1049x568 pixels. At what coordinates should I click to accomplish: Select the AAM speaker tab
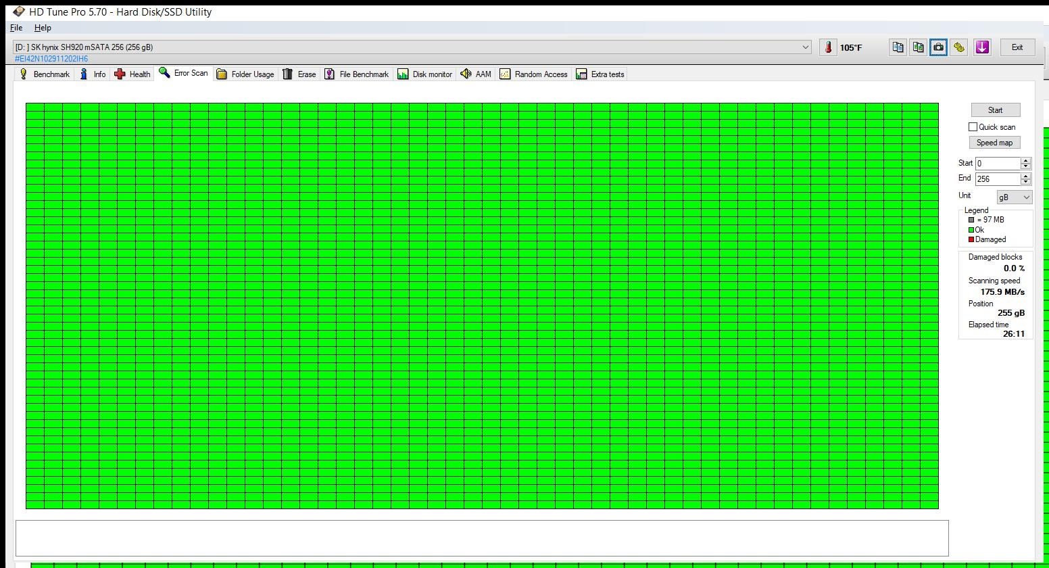[x=476, y=74]
